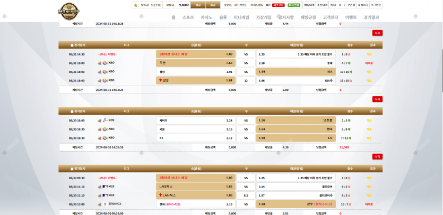Click the MLB logo in LA다저스 1.66 row
The height and width of the screenshot is (215, 443).
click(105, 186)
